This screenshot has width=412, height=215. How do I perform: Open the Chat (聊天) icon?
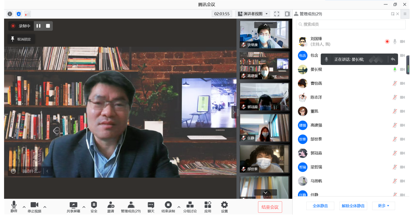click(x=151, y=205)
